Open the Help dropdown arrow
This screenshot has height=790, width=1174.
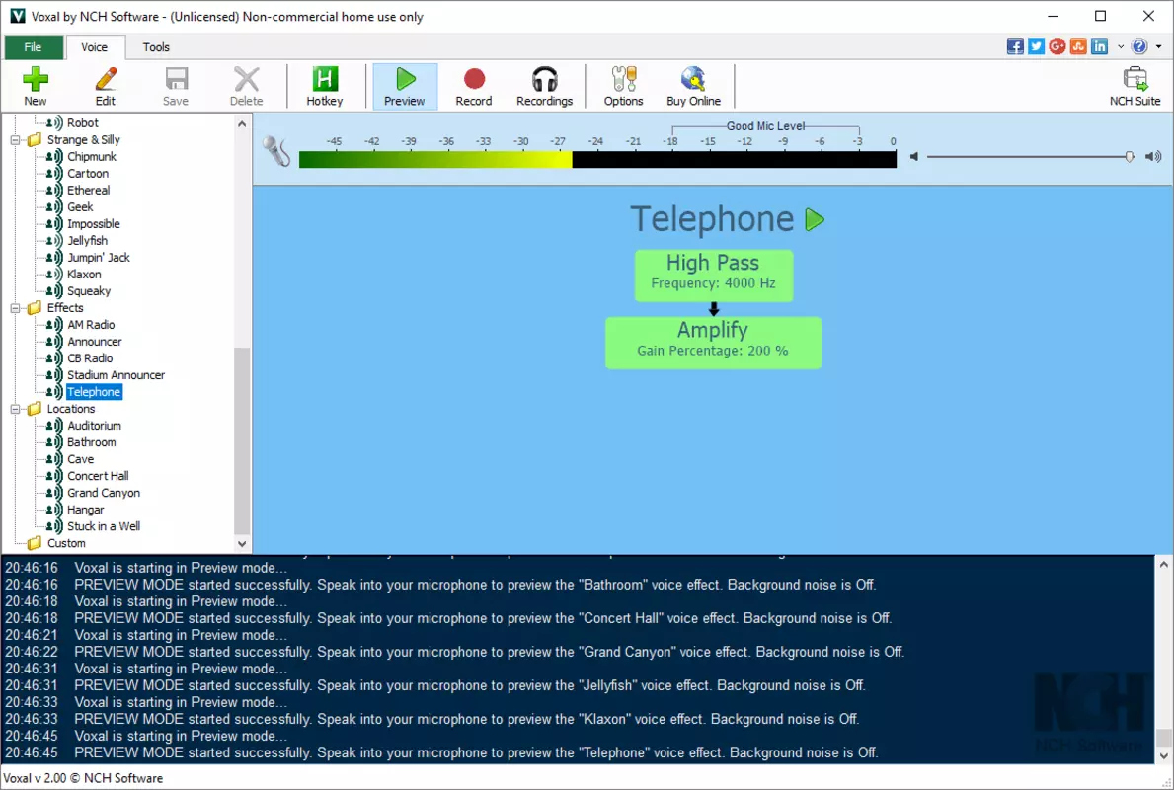pos(1158,46)
